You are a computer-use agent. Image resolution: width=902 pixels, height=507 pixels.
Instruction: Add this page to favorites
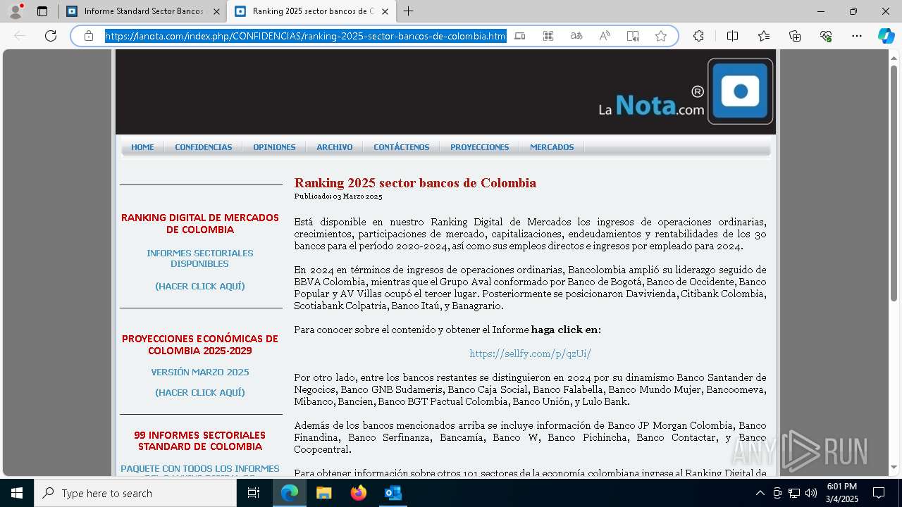tap(661, 36)
